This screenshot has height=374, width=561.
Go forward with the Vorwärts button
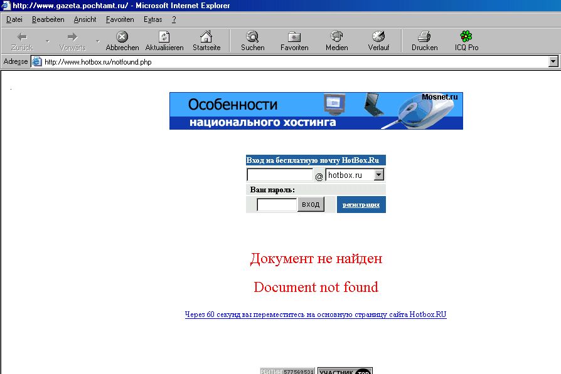pos(73,41)
